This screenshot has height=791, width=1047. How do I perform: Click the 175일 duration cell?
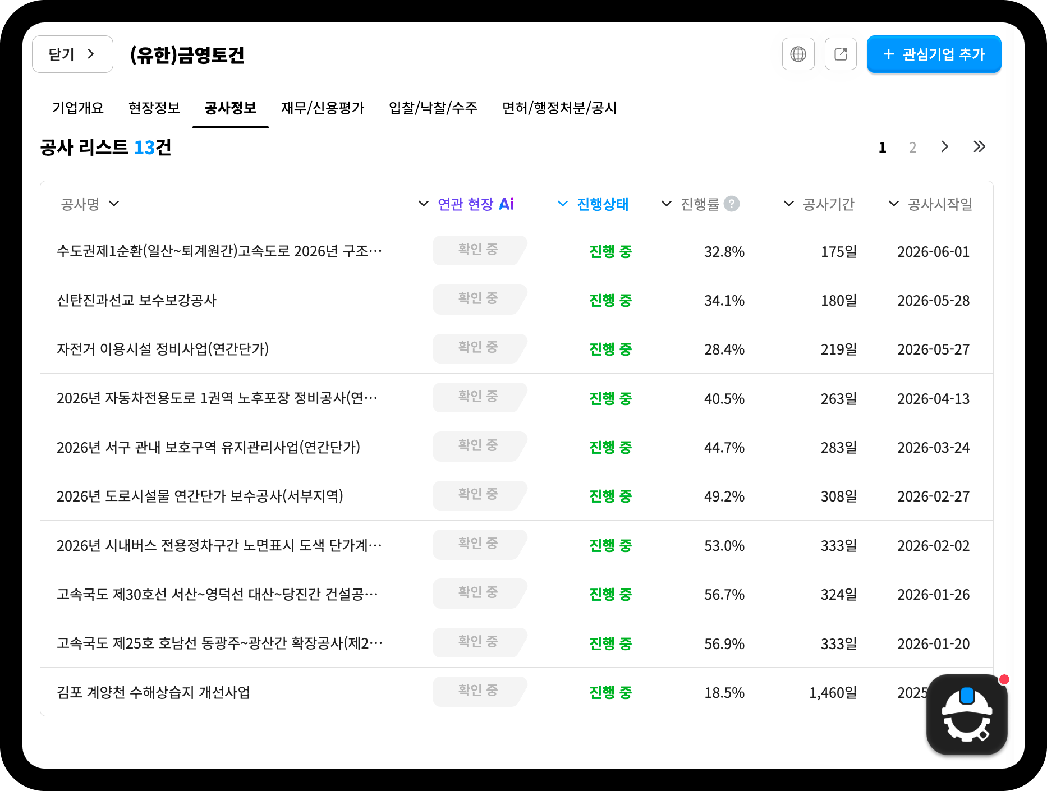click(x=839, y=252)
